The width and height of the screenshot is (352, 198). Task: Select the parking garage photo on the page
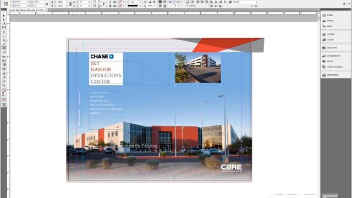pos(198,68)
